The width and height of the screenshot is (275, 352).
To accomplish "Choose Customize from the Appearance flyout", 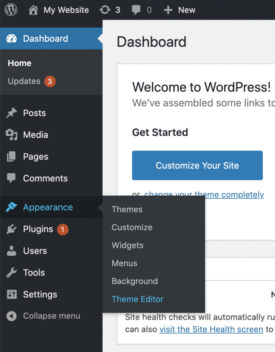I will [x=132, y=227].
